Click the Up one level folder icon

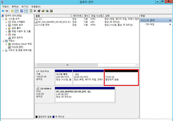tap(12, 11)
